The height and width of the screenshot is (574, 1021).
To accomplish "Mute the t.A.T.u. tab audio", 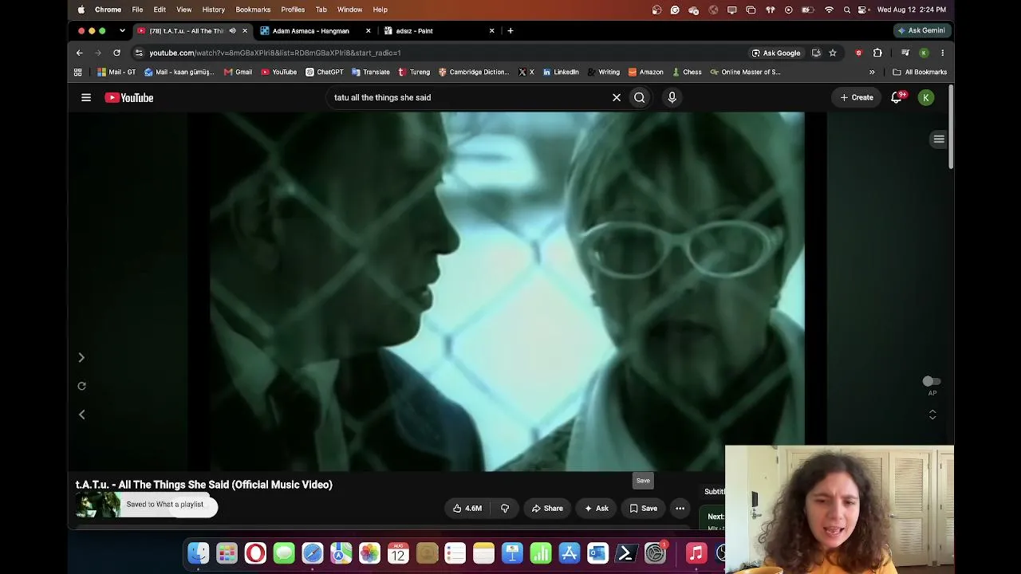I will (232, 31).
